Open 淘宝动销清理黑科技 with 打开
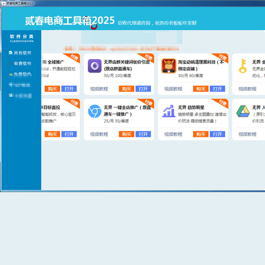 217,89
